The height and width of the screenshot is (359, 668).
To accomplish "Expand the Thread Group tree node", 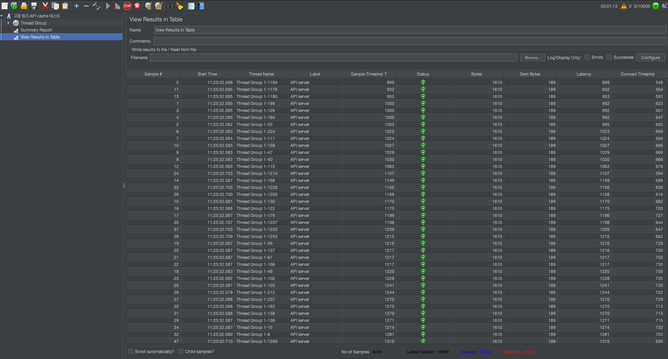I will (8, 23).
